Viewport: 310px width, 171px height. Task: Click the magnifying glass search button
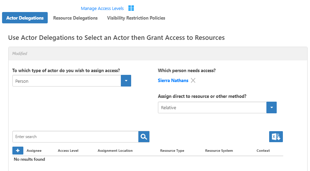(144, 137)
